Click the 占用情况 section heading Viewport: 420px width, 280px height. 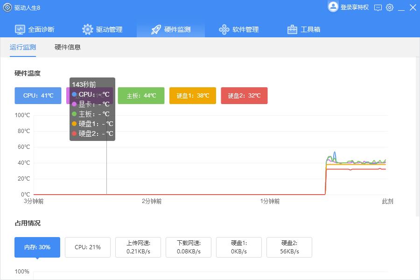coord(28,223)
